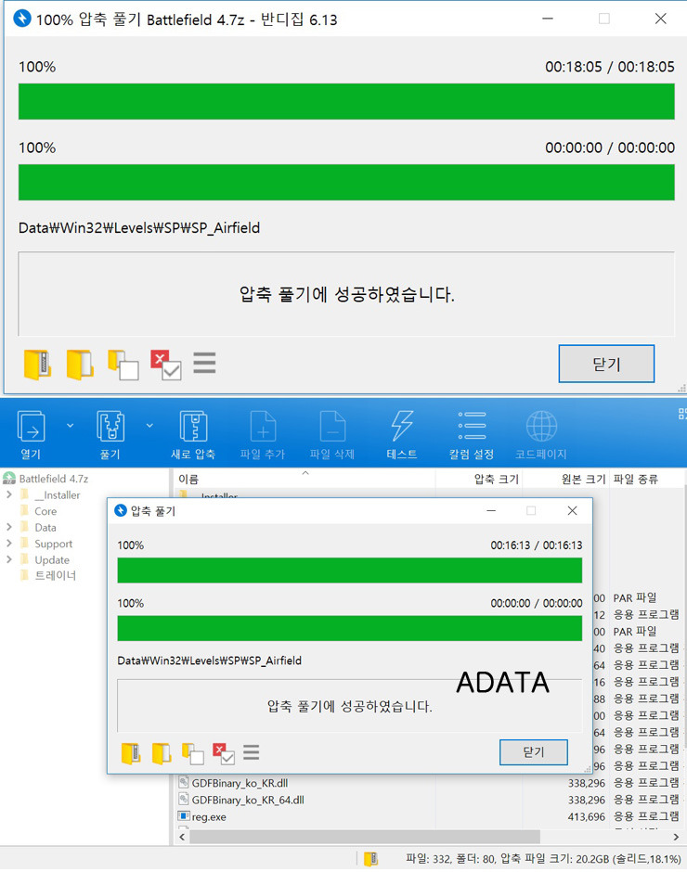Image resolution: width=687 pixels, height=872 pixels.
Task: Expand the Data folder in tree
Action: click(x=9, y=527)
